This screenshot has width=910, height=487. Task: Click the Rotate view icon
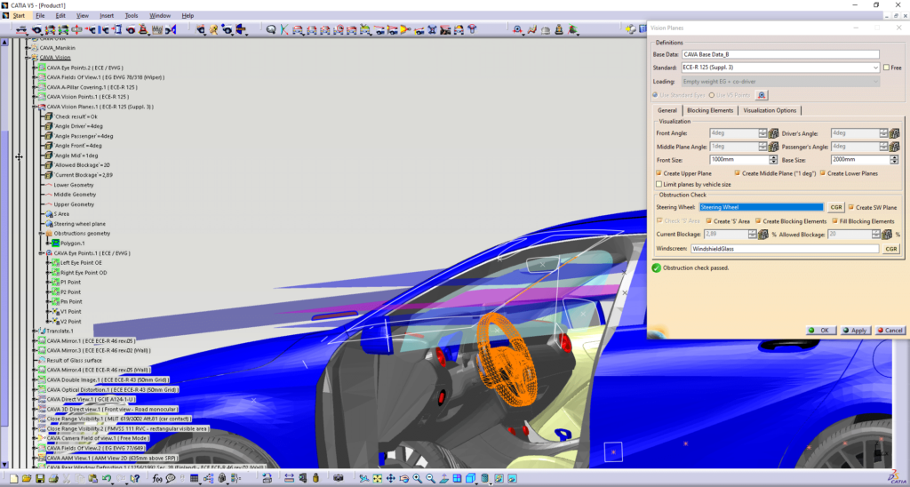pyautogui.click(x=404, y=479)
